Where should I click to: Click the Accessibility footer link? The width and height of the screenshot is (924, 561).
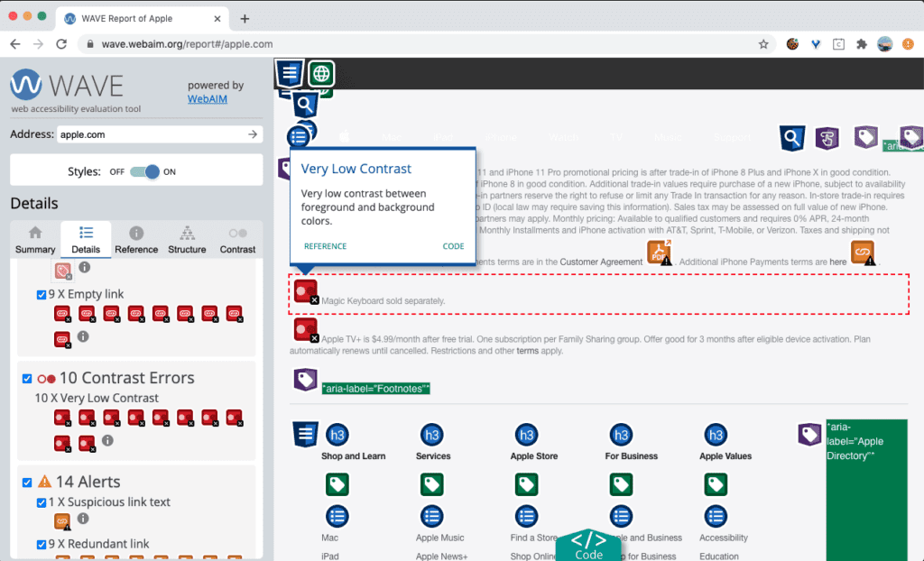pos(723,538)
